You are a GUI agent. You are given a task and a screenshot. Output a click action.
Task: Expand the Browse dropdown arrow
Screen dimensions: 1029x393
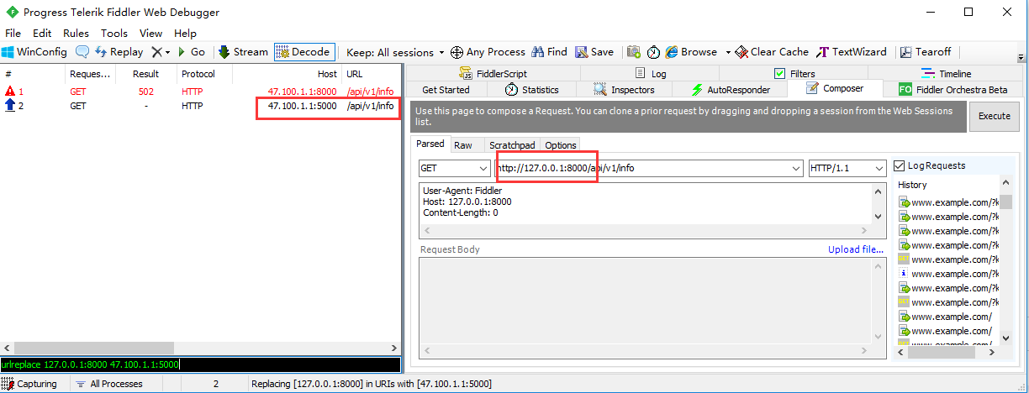click(x=728, y=52)
